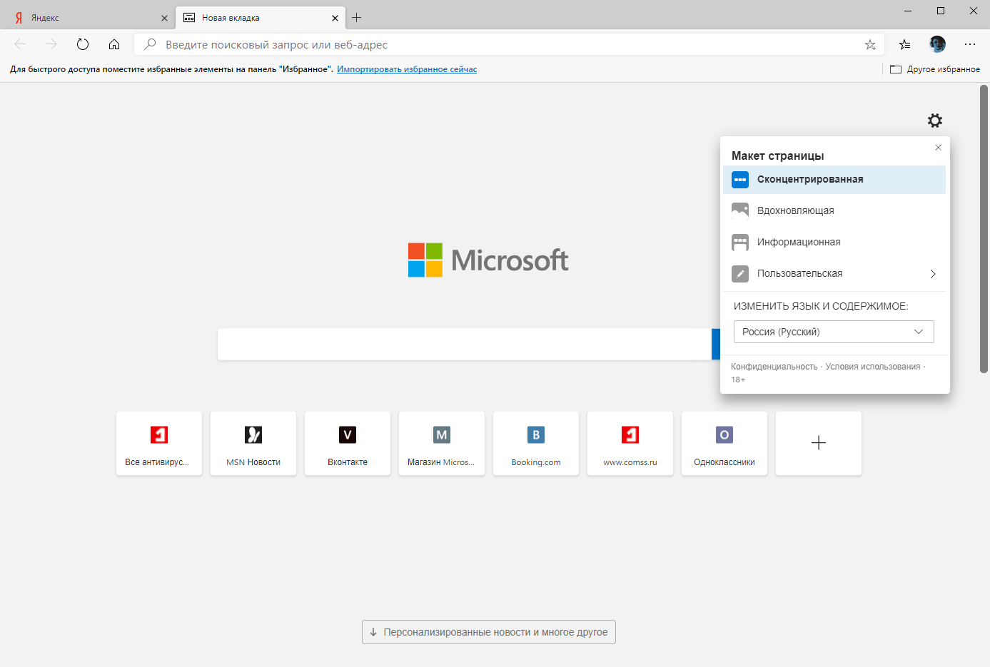This screenshot has width=990, height=667.
Task: Open the favorites list icon
Action: (904, 44)
